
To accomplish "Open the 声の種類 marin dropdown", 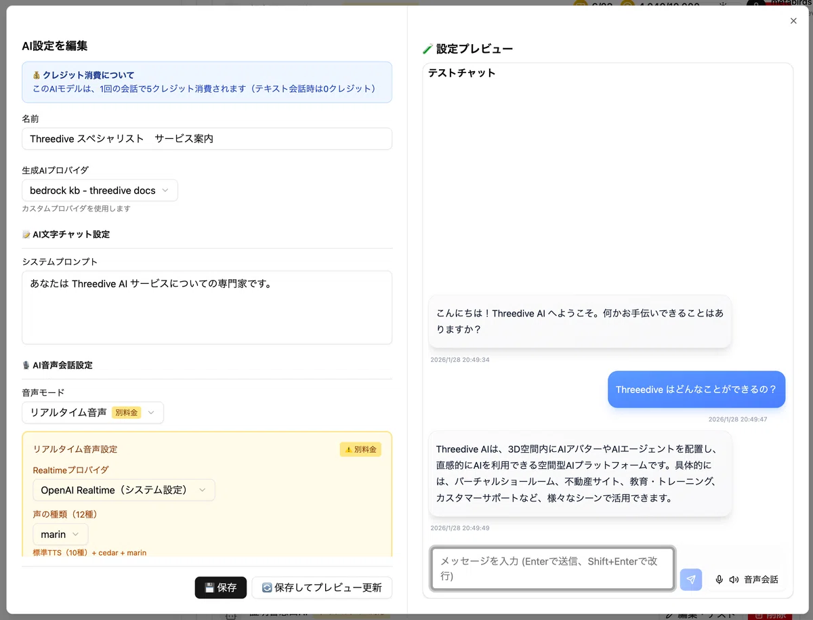I will coord(60,535).
